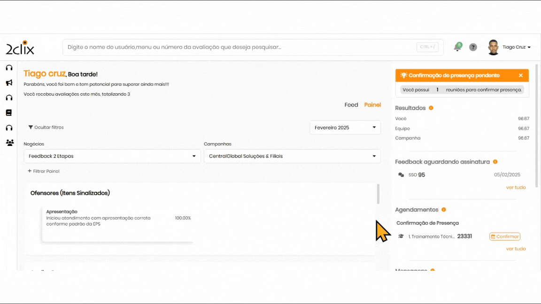Viewport: 541px width, 304px height.
Task: Expand the Negócios dropdown showing Feedback 2 Etapas
Action: tap(112, 156)
